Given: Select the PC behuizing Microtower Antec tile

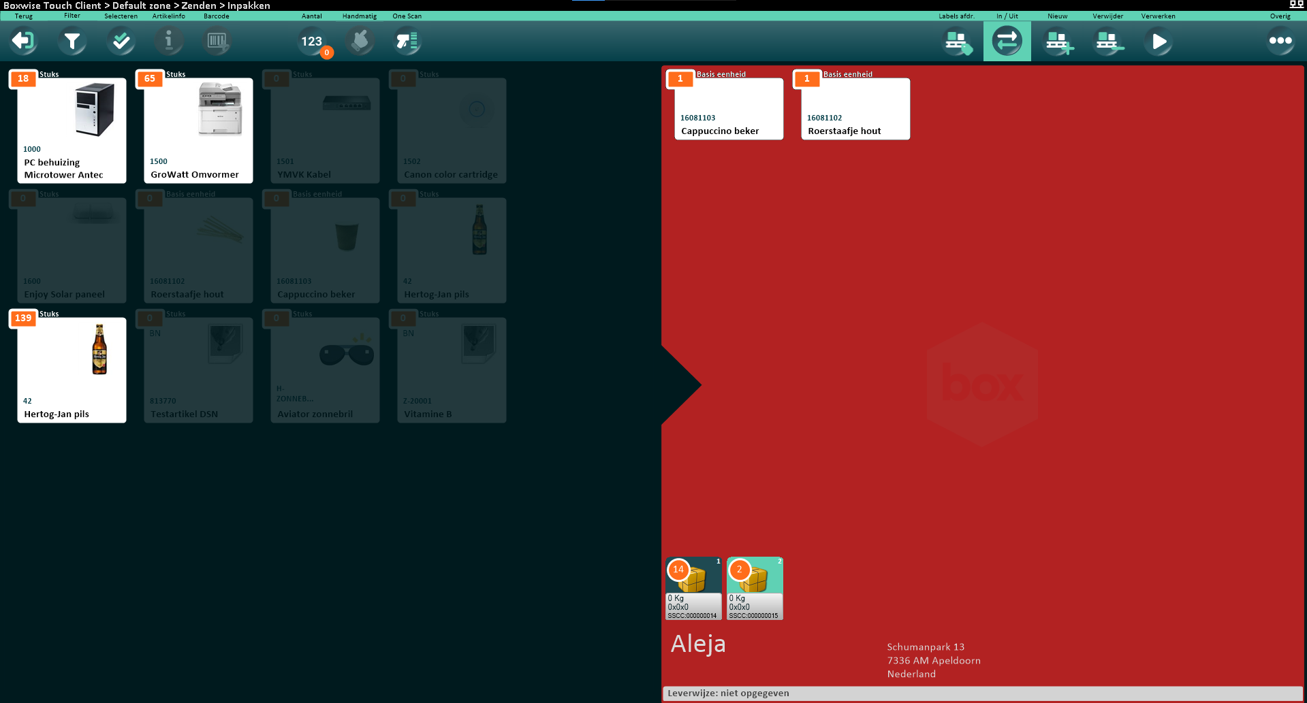Looking at the screenshot, I should tap(72, 130).
